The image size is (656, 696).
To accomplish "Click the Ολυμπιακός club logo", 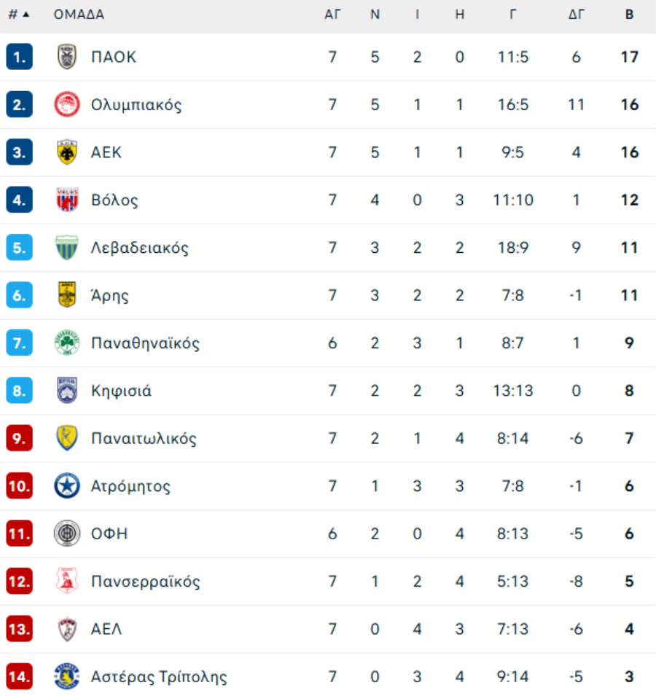I will (67, 105).
